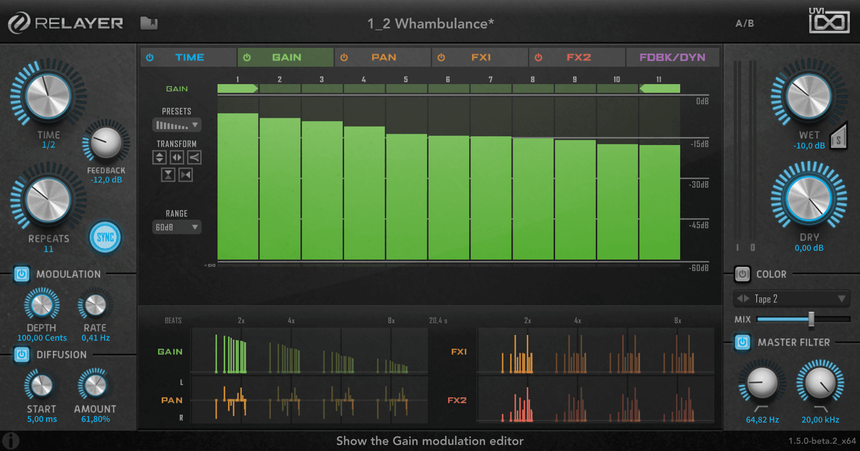Apply the funnel-shaped ramp transform
This screenshot has height=451, width=860.
194,157
